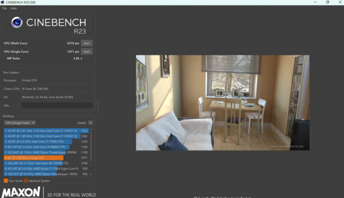Restore down the Cinebench window
Screen dimensions: 344x198
pyautogui.click(x=327, y=2)
